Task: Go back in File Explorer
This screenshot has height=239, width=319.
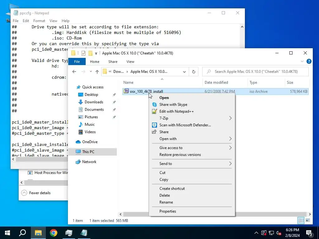Action: coord(74,72)
